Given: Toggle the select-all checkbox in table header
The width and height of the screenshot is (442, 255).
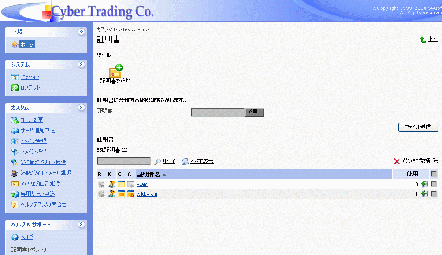Looking at the screenshot, I should point(434,174).
